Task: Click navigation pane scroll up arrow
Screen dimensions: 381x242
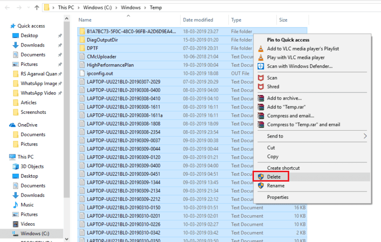Action: 66,18
